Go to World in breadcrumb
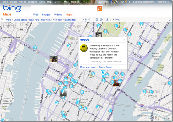This screenshot has height=122, width=173. 8,20
